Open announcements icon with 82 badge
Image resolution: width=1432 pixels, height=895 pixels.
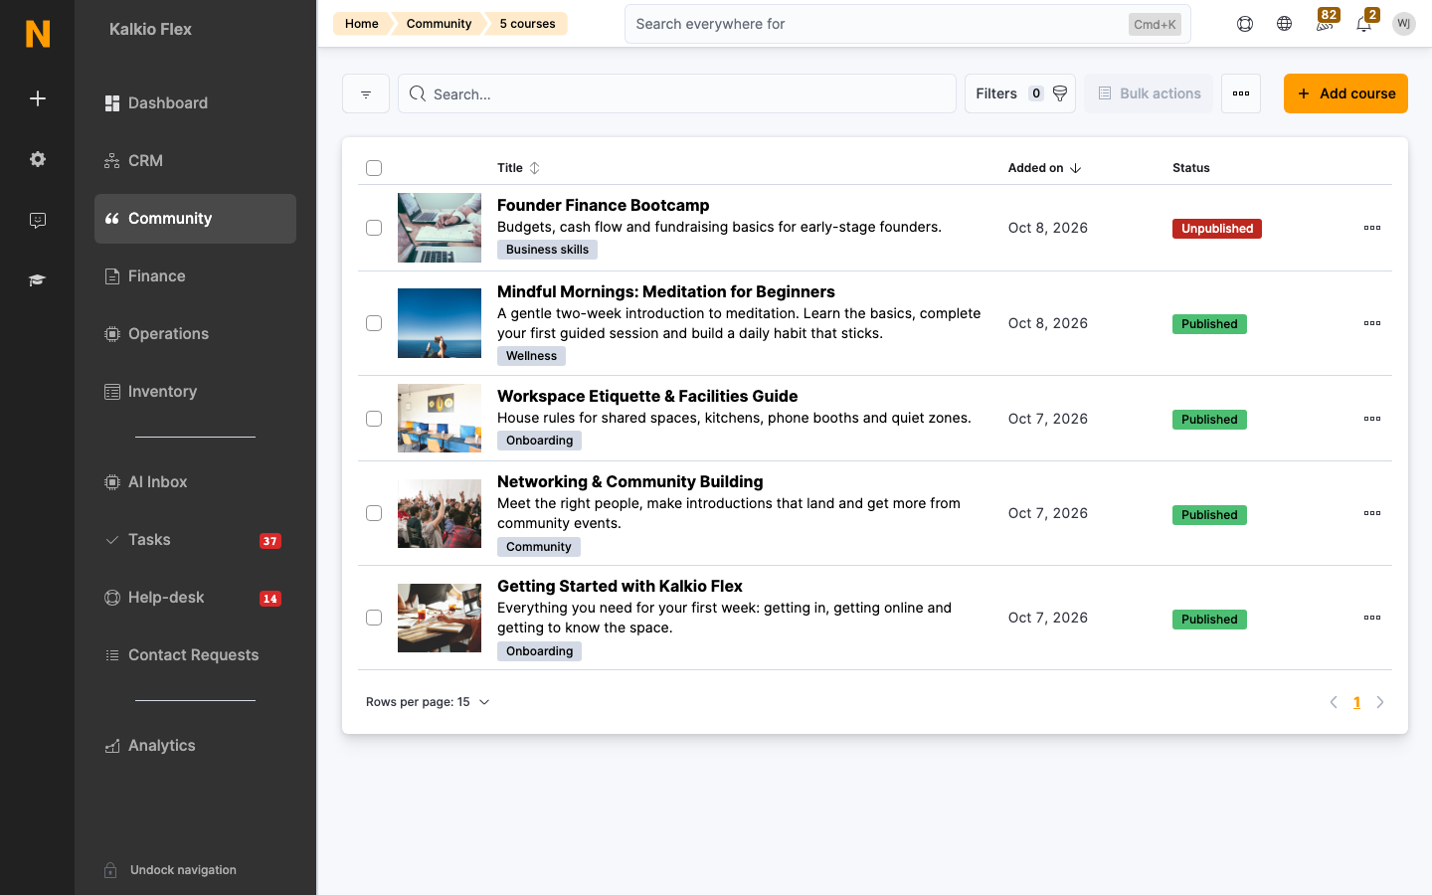[1325, 22]
